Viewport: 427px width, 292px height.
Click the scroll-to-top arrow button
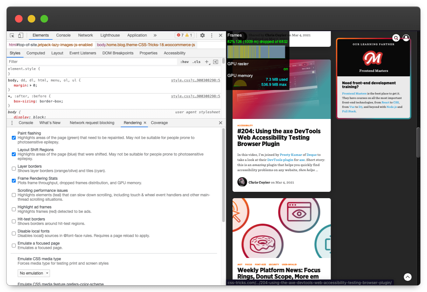tap(408, 277)
